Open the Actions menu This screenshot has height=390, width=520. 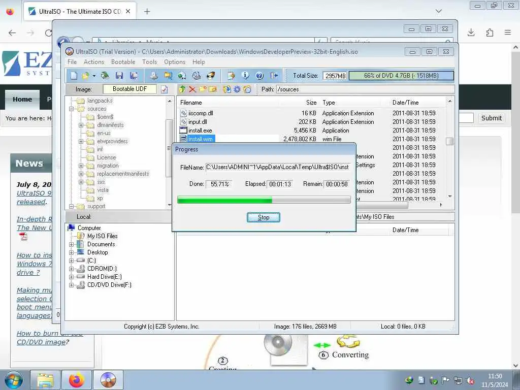[x=94, y=62]
